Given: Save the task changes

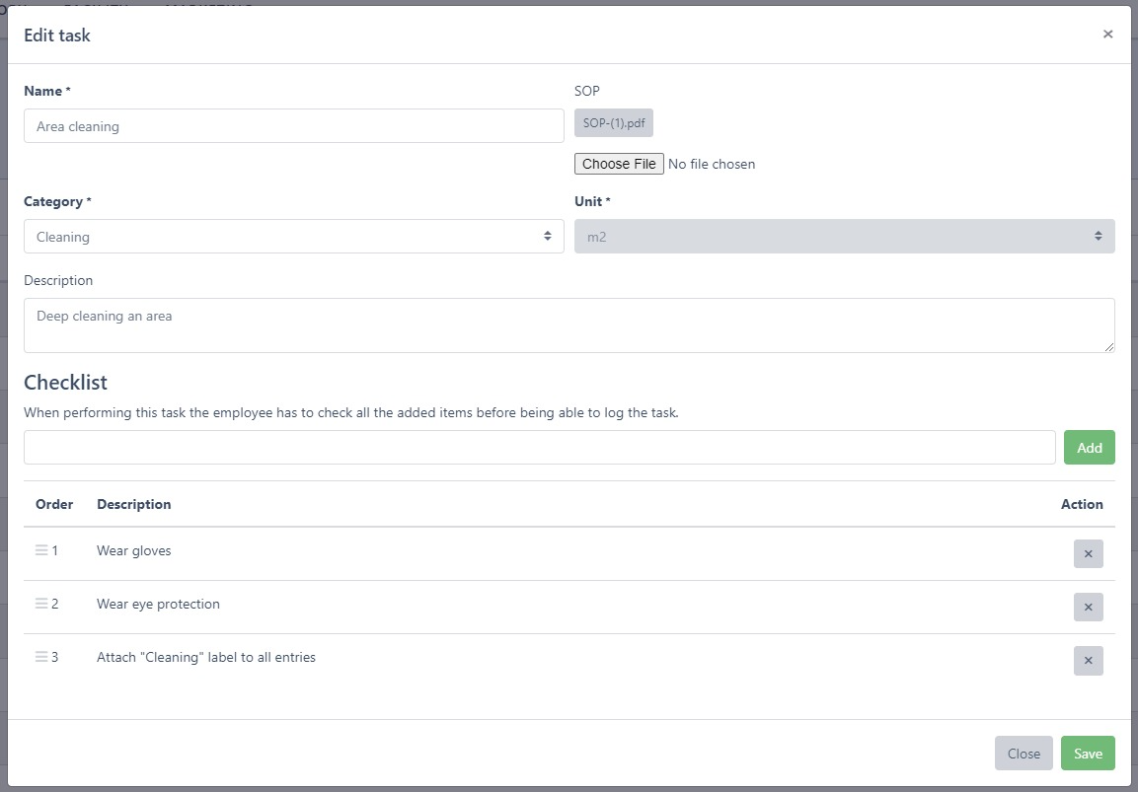Looking at the screenshot, I should [x=1088, y=754].
